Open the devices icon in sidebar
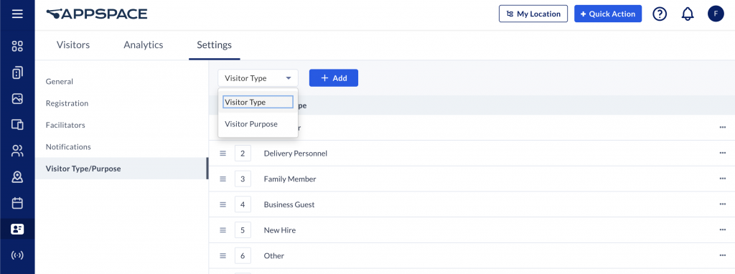Image resolution: width=735 pixels, height=274 pixels. 17,125
